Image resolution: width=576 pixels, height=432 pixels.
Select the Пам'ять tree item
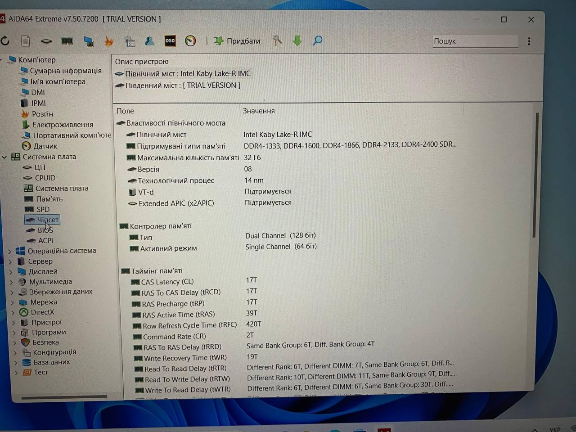(49, 199)
